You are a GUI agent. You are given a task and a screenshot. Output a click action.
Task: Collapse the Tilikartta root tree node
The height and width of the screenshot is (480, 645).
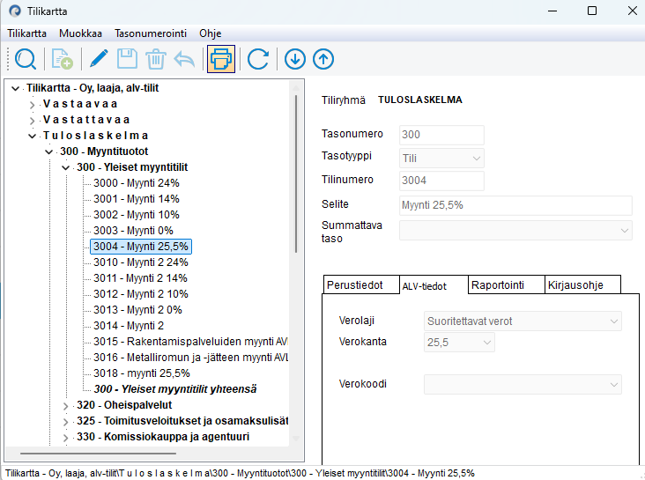[x=16, y=88]
